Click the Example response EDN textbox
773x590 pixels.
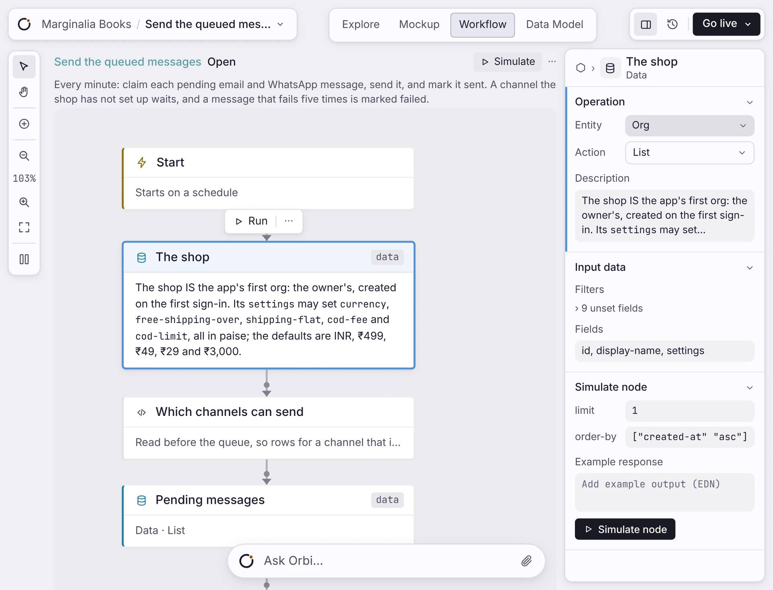(664, 492)
